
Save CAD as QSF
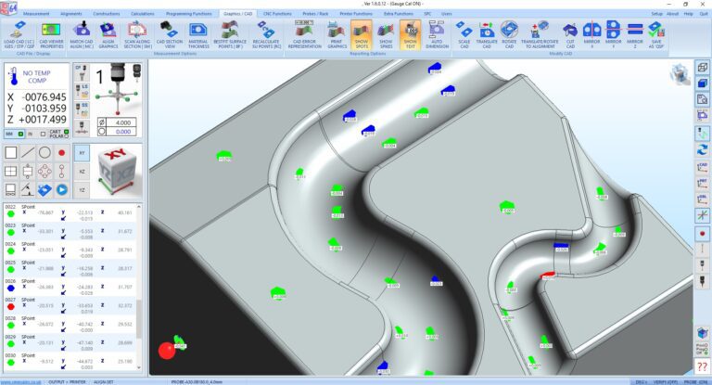pos(656,35)
